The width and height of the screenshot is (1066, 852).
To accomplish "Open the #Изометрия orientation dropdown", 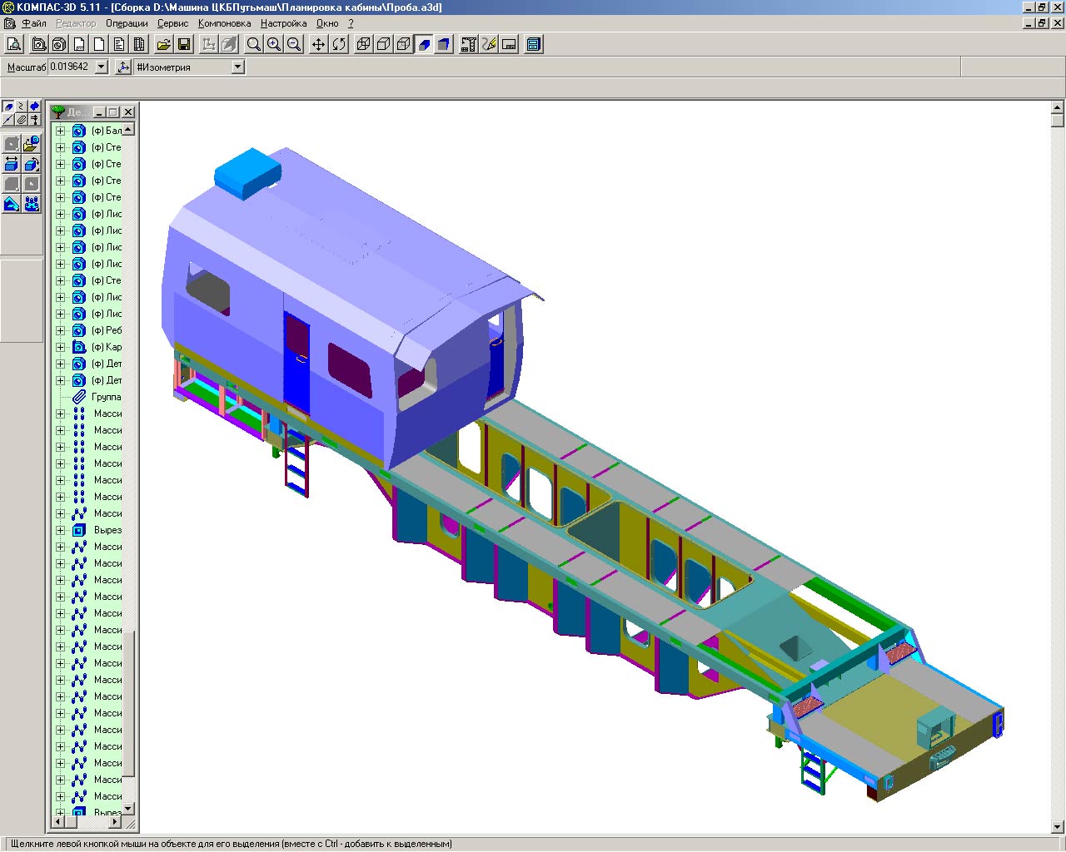I will [237, 67].
